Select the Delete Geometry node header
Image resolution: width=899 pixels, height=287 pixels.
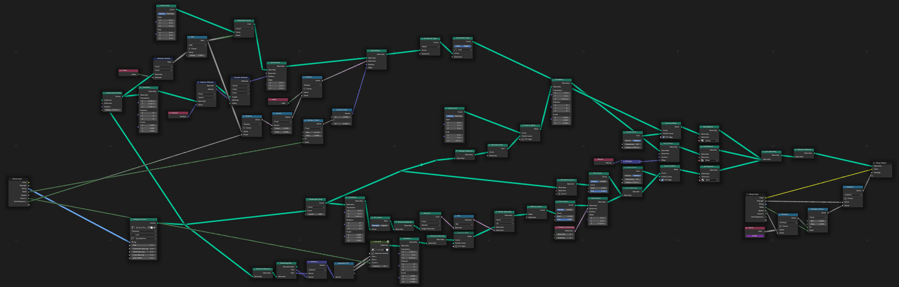pyautogui.click(x=504, y=212)
